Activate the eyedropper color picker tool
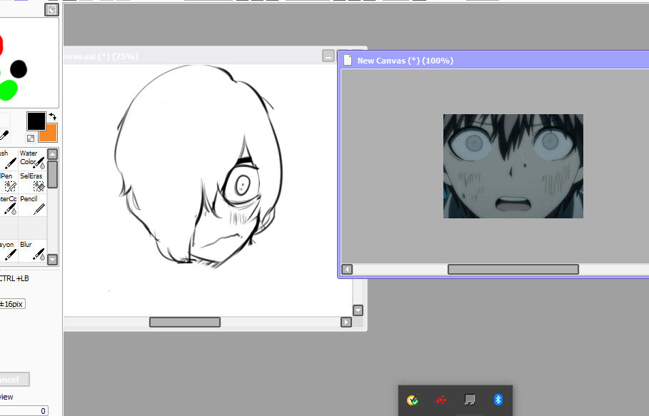Viewport: 649px width, 416px height. pyautogui.click(x=4, y=136)
